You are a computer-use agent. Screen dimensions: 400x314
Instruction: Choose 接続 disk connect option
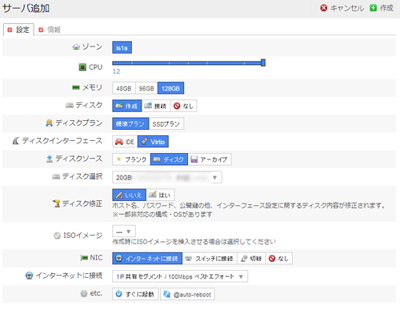click(x=156, y=106)
